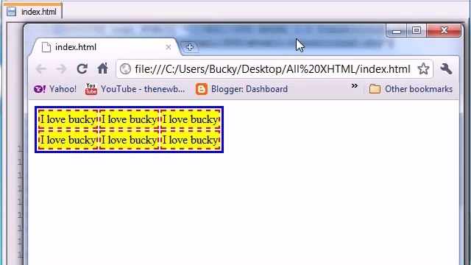Open a new tab with the plus button
The height and width of the screenshot is (265, 471).
point(190,47)
